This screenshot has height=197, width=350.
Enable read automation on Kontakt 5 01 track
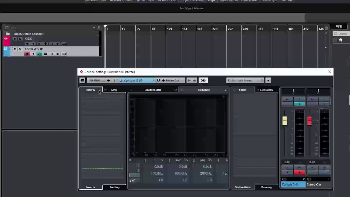point(51,54)
